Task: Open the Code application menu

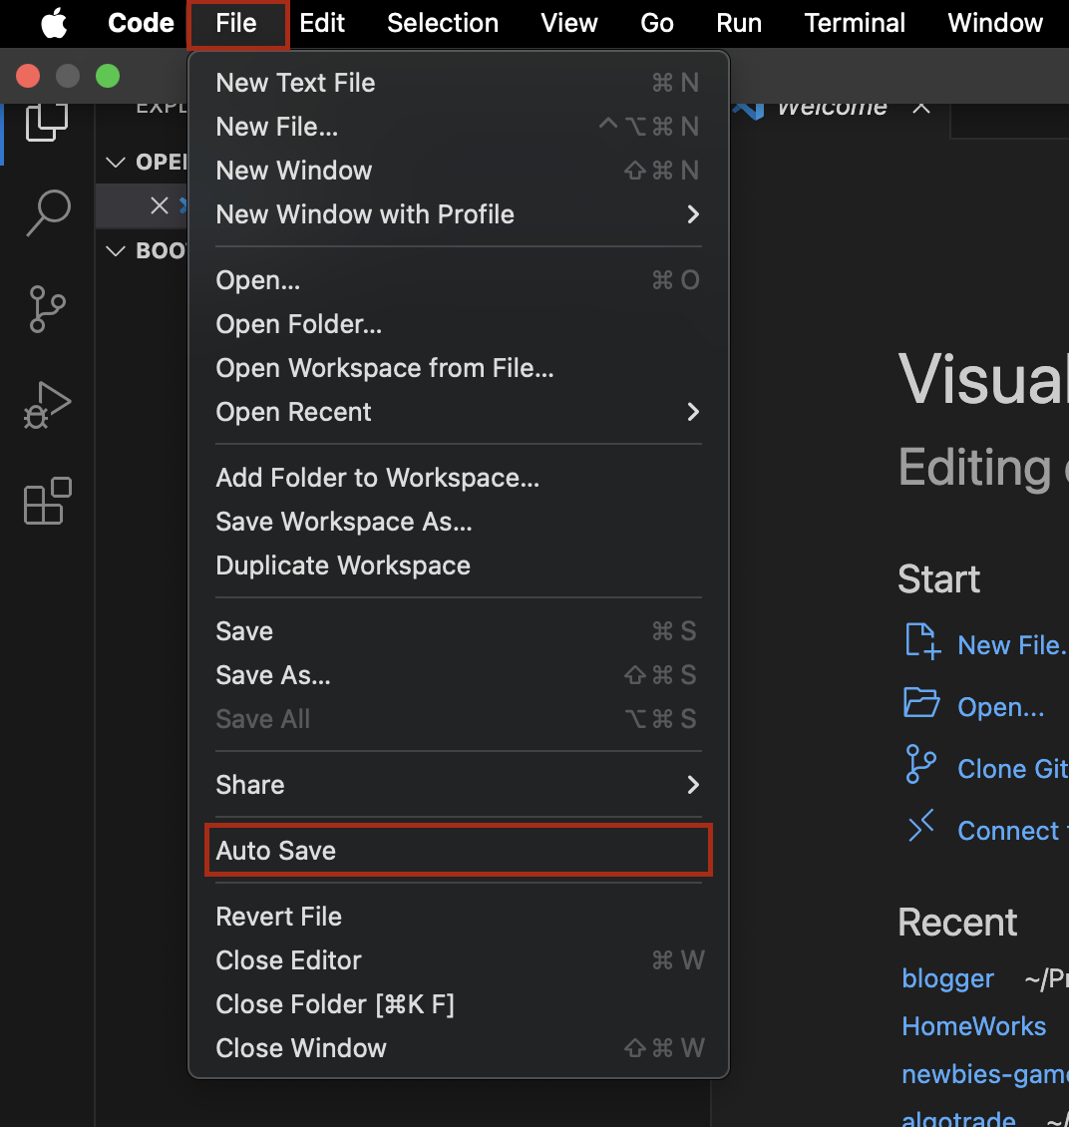Action: point(141,23)
